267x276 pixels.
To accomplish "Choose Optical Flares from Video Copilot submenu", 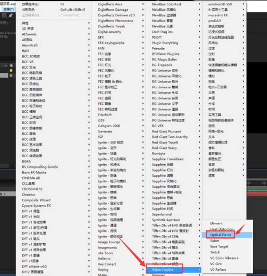I will click(x=221, y=235).
